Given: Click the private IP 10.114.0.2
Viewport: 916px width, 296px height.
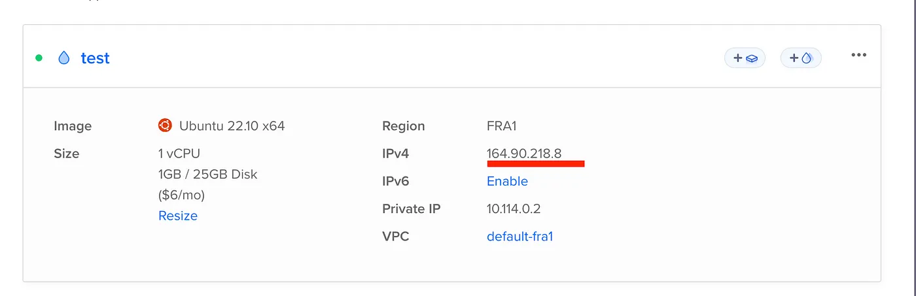Looking at the screenshot, I should pyautogui.click(x=514, y=209).
